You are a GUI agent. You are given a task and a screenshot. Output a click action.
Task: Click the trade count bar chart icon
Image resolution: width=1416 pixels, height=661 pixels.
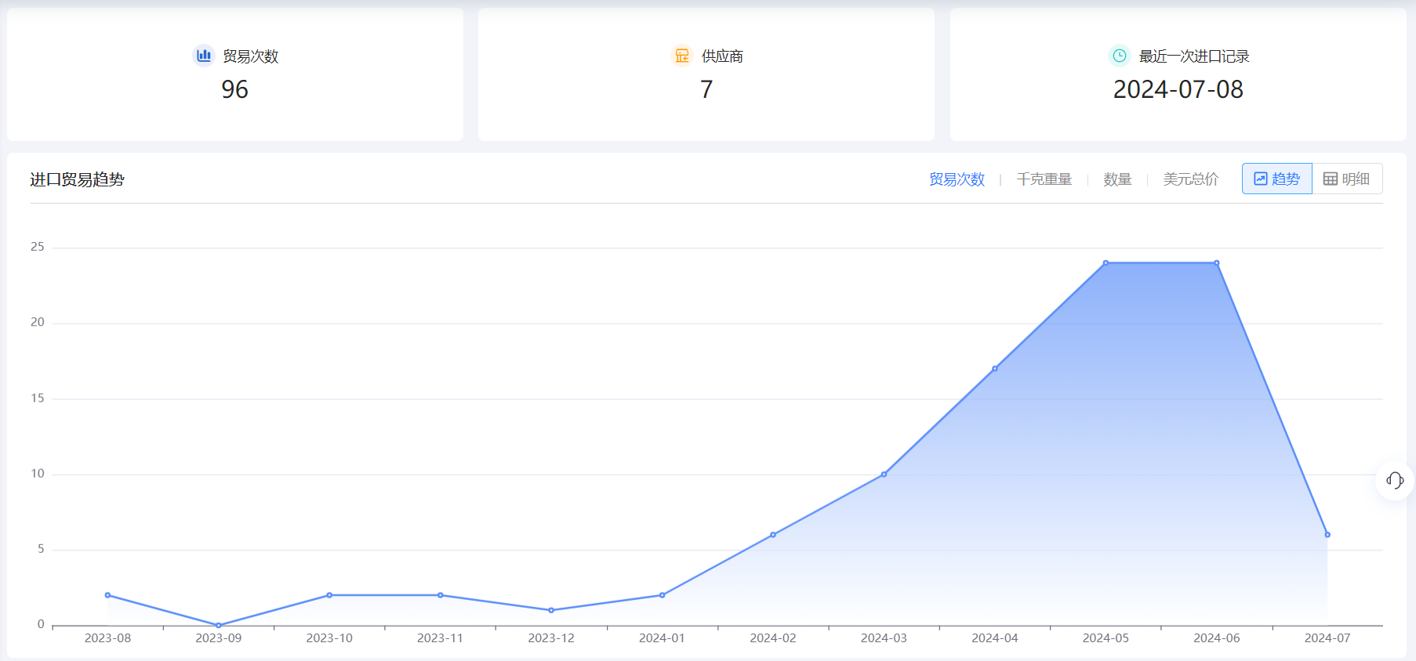[x=204, y=56]
